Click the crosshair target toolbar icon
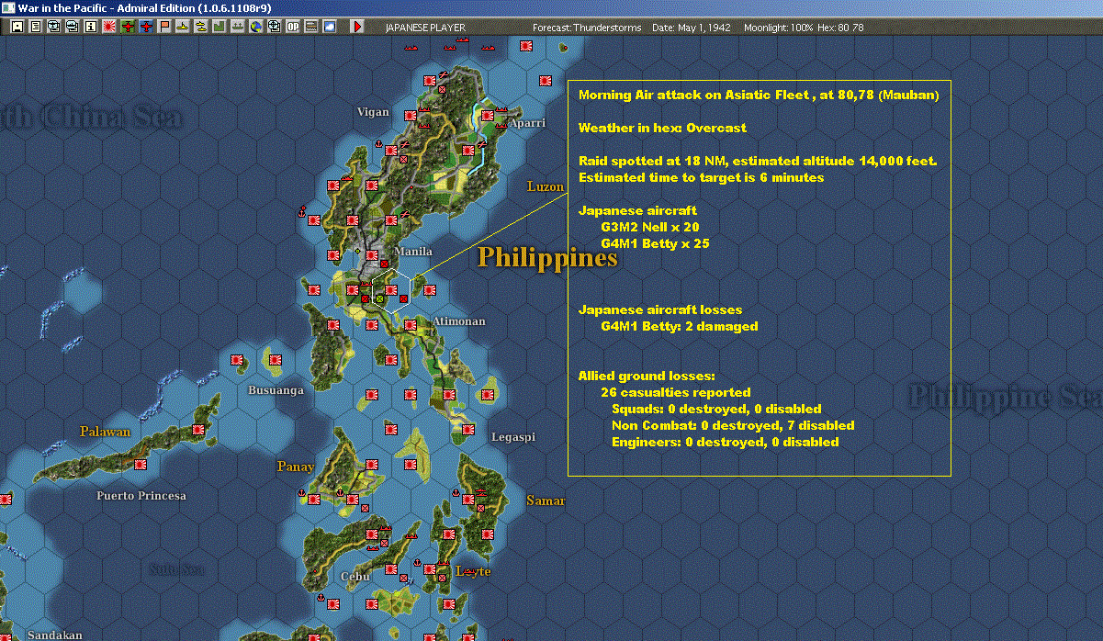 [x=274, y=27]
